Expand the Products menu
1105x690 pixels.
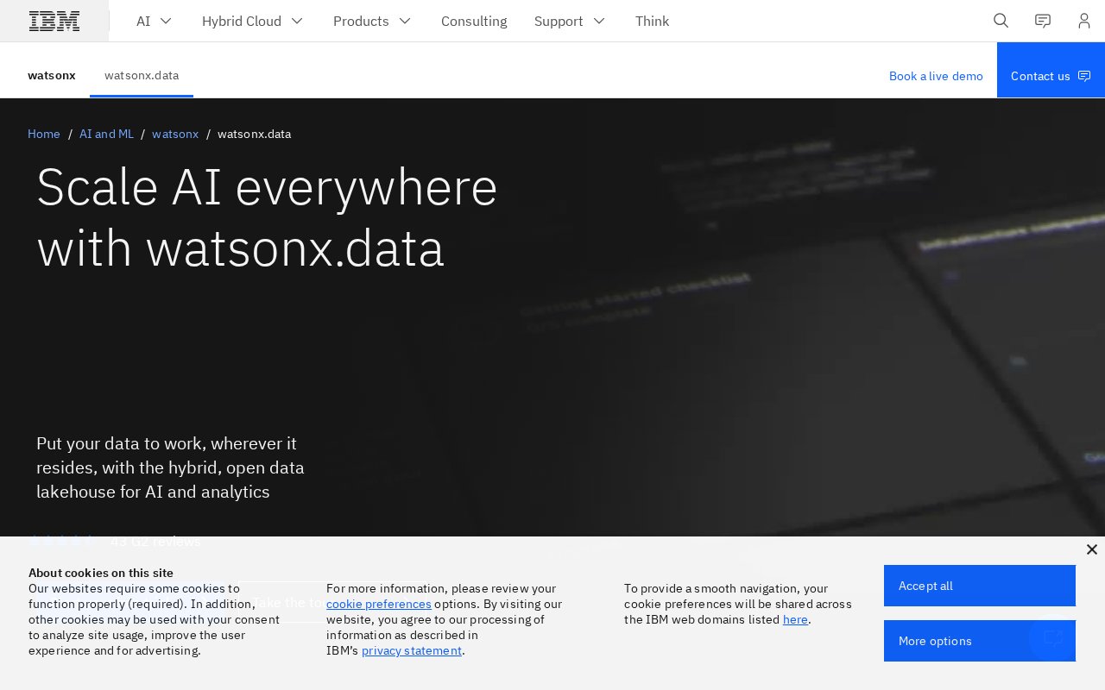pyautogui.click(x=373, y=21)
